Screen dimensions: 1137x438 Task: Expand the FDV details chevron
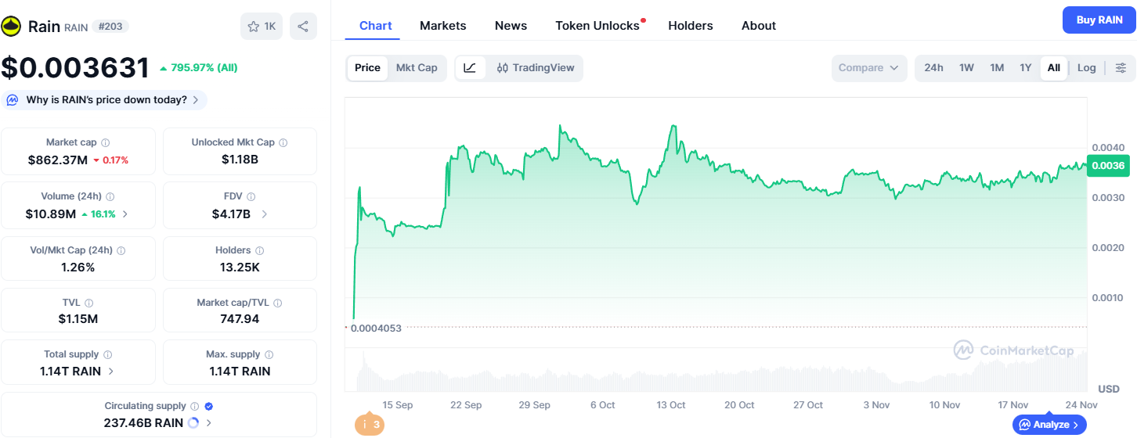pyautogui.click(x=265, y=214)
